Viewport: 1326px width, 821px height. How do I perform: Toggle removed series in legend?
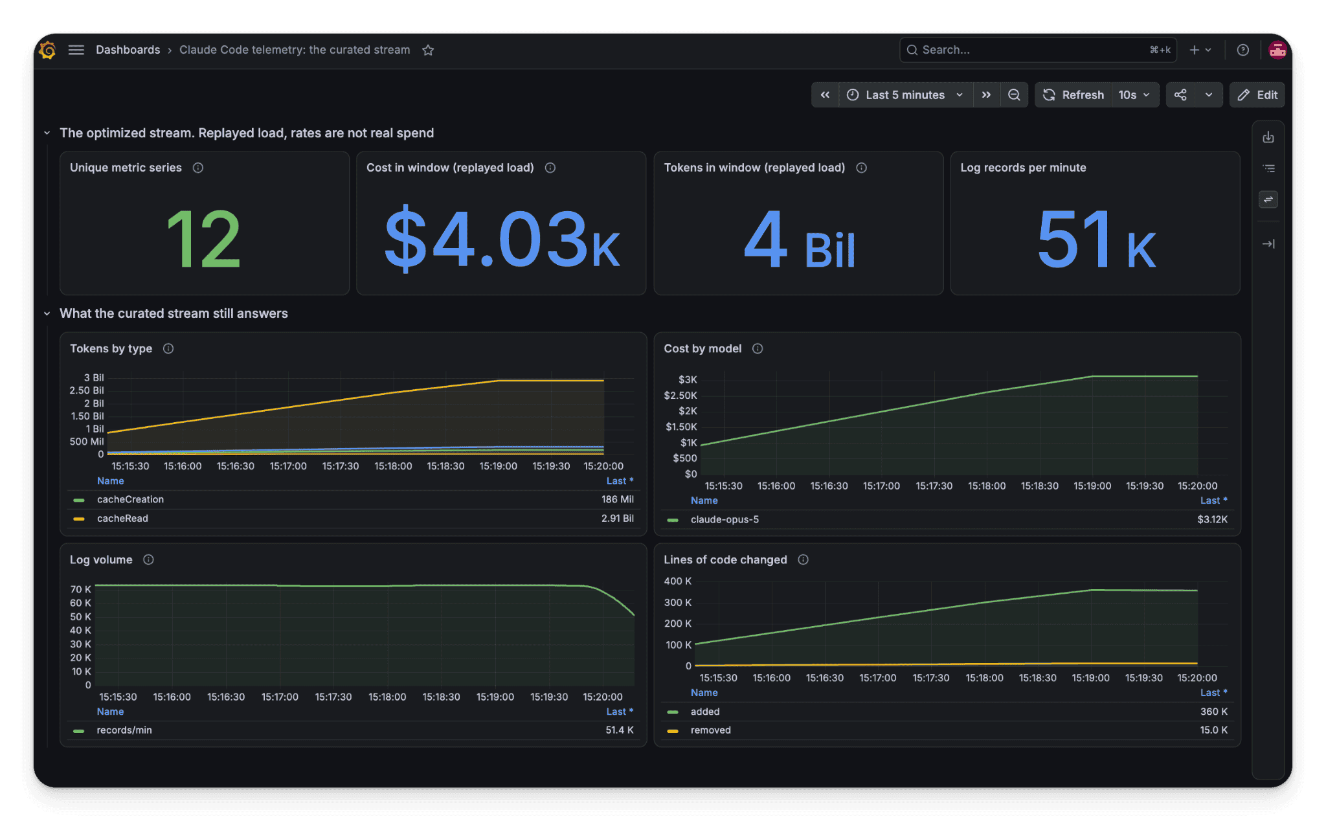(x=710, y=730)
